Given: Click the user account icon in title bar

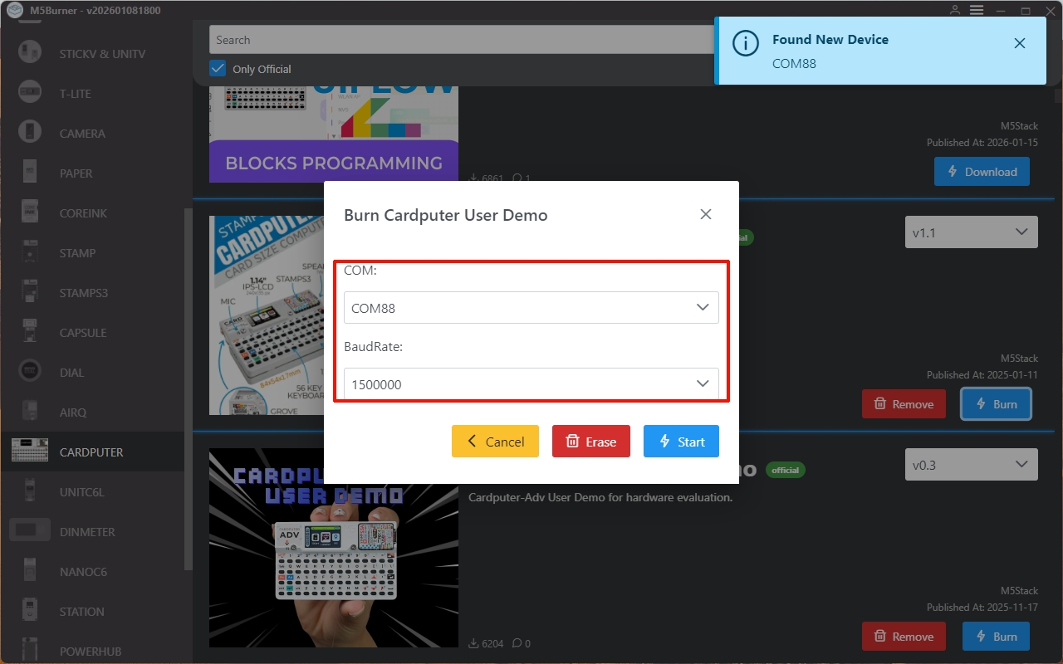Looking at the screenshot, I should click(x=955, y=10).
